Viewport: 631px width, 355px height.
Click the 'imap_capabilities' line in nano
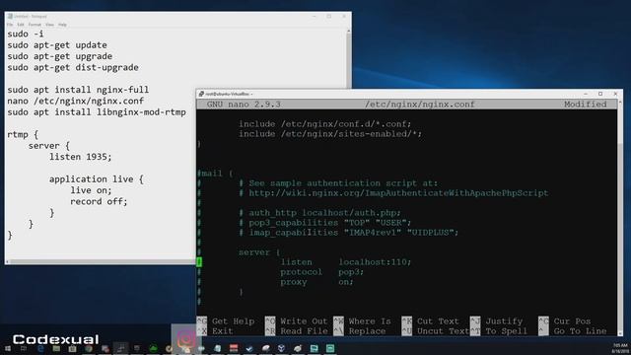pos(348,233)
